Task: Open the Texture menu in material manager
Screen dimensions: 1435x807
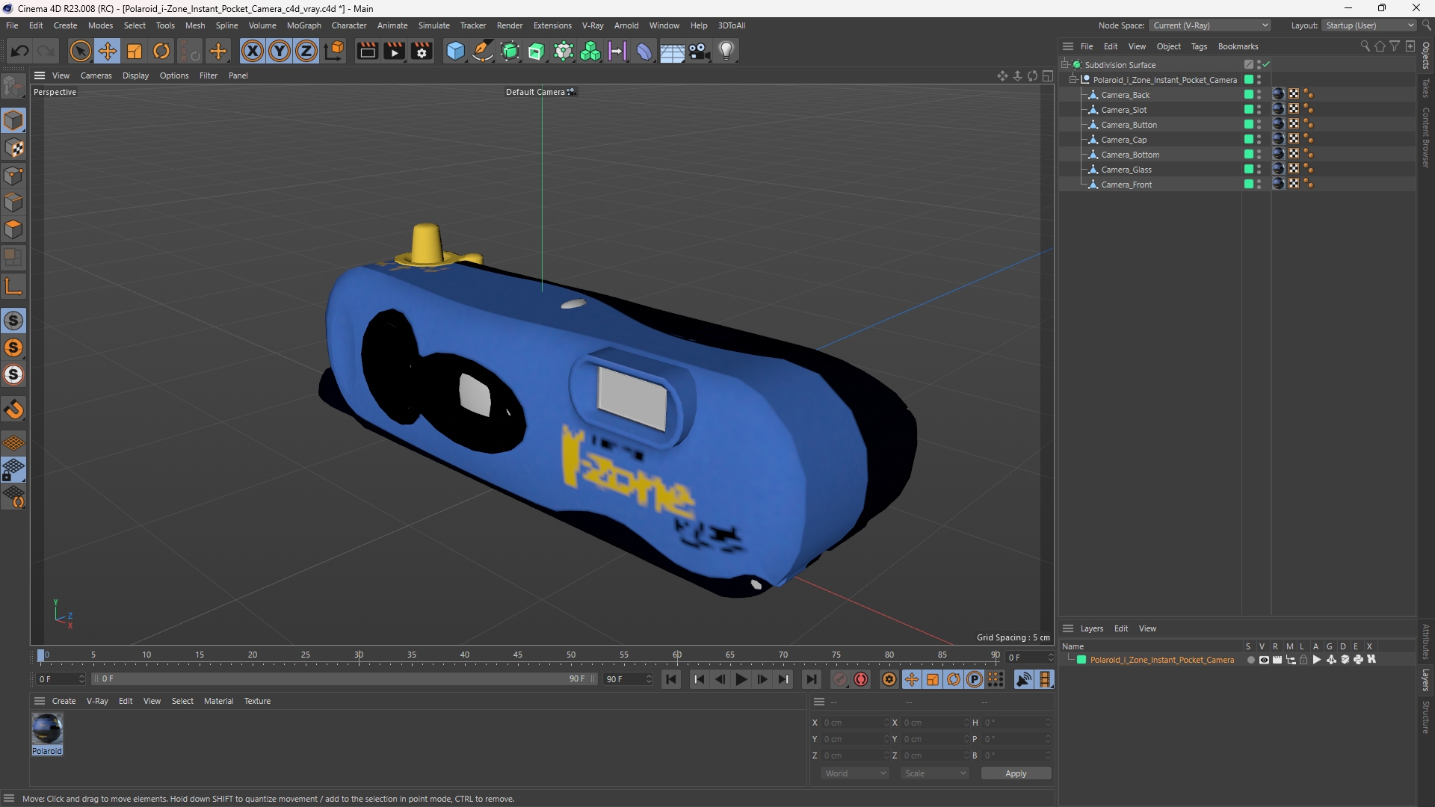Action: tap(257, 701)
